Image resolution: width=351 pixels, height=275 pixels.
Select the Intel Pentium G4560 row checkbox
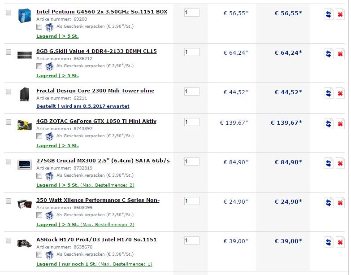point(9,13)
